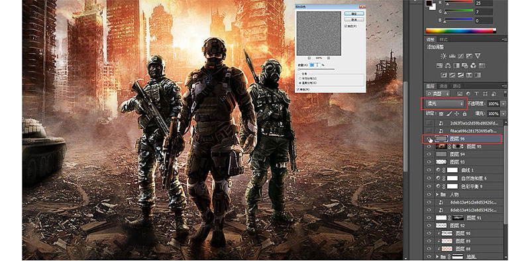Filter layers by pixel layer icon
This screenshot has height=261, width=530.
[x=460, y=93]
